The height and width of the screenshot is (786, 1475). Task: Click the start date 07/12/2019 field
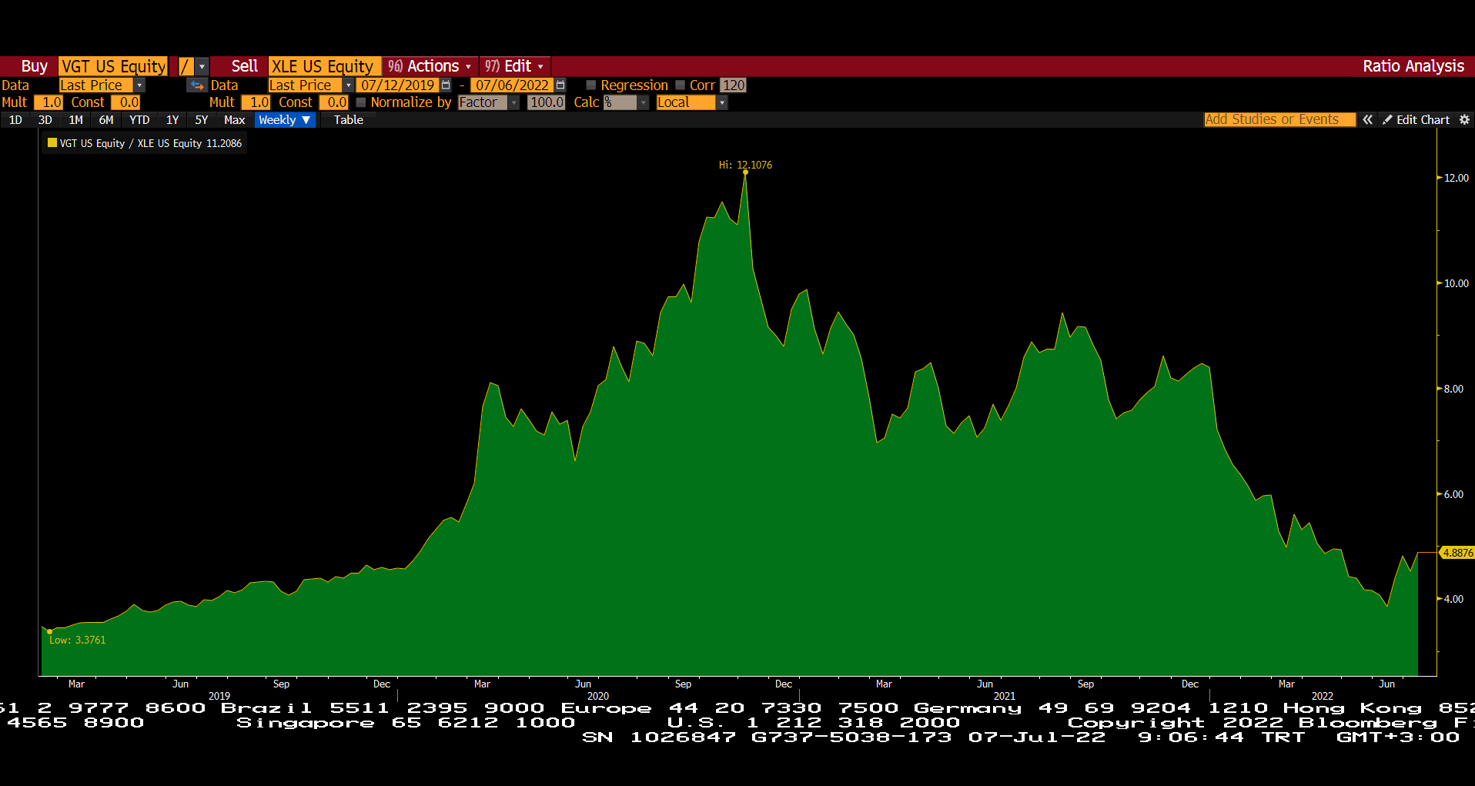tap(397, 85)
